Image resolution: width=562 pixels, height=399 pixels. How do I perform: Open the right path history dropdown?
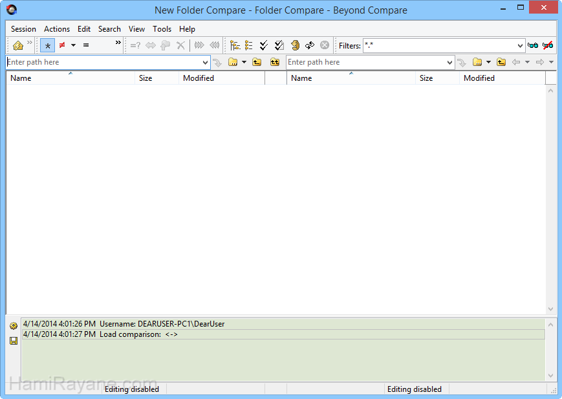tap(450, 63)
